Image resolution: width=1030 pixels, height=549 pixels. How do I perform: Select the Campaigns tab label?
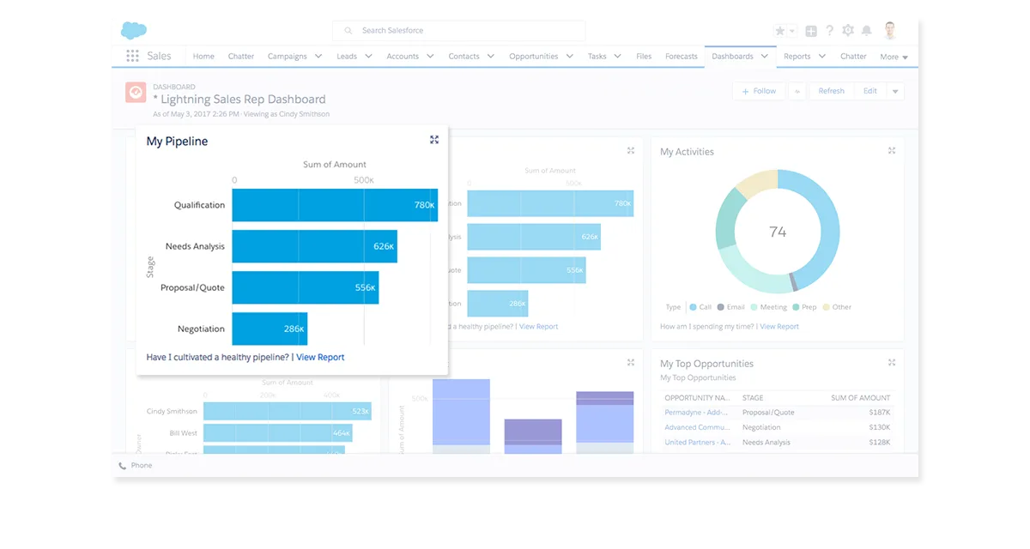pyautogui.click(x=287, y=57)
